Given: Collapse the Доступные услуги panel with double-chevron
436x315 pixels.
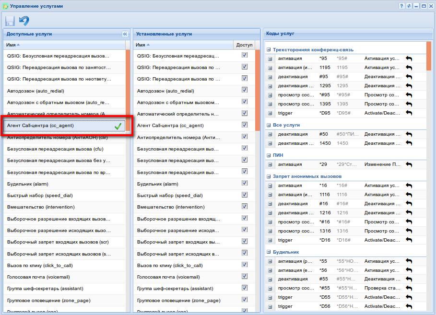Looking at the screenshot, I should [125, 34].
